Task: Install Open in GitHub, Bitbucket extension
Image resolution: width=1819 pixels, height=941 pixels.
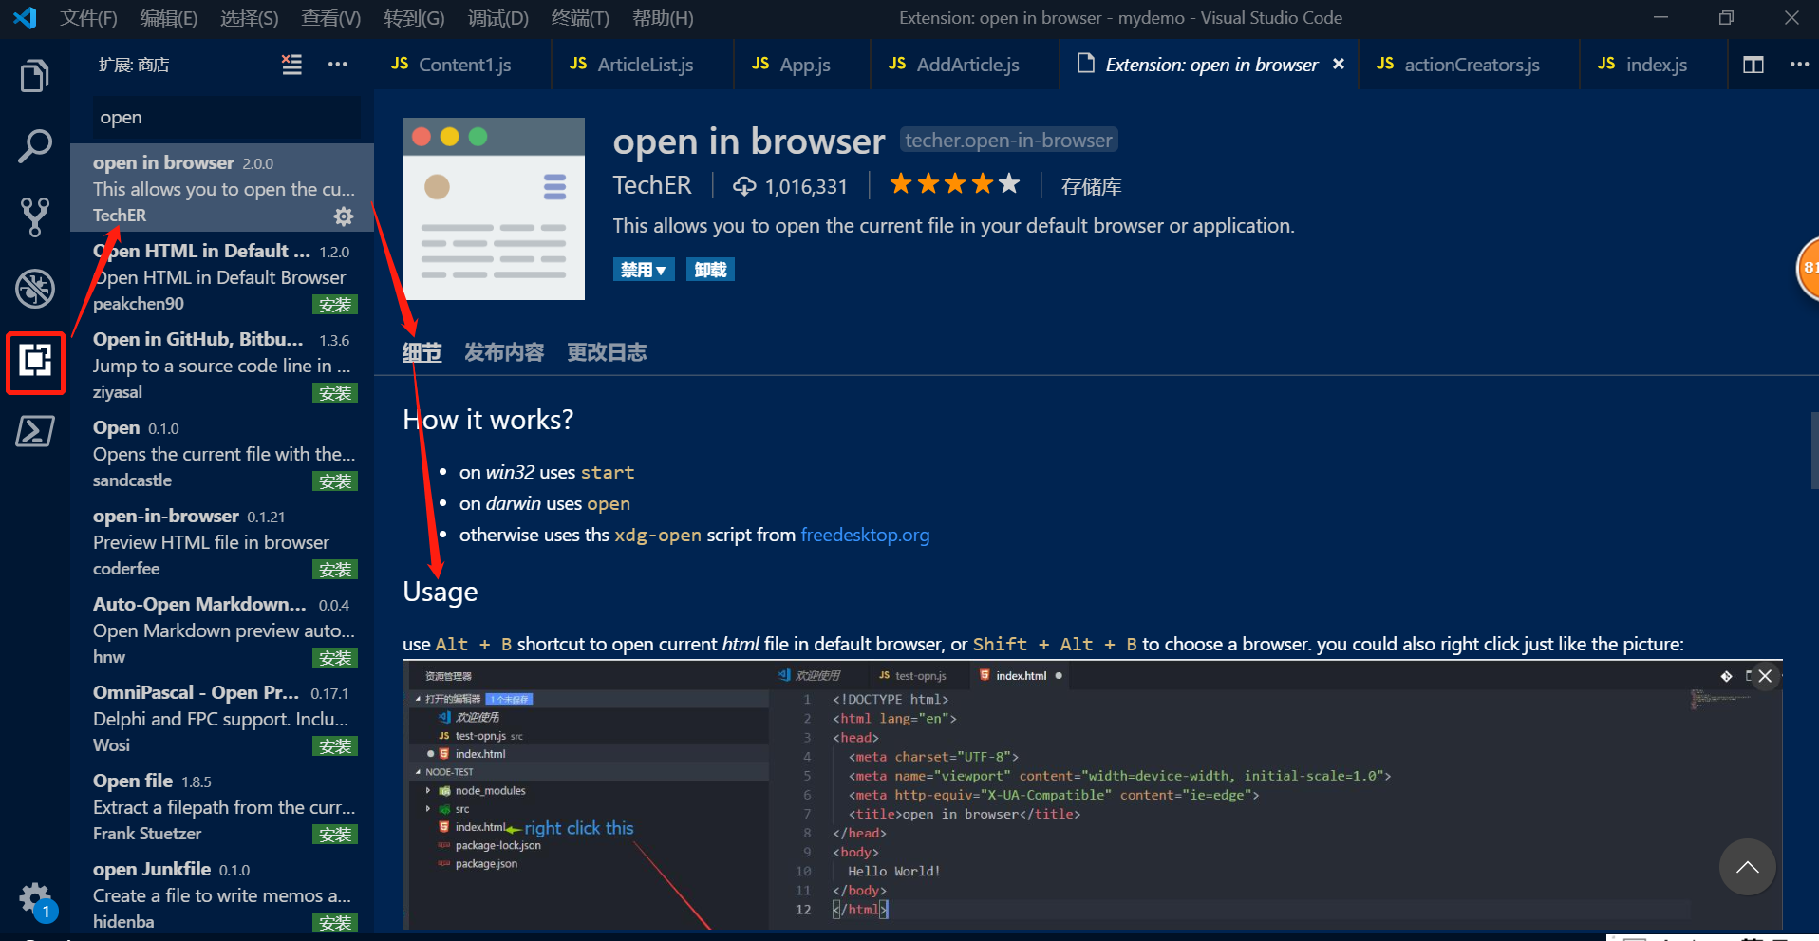Action: [335, 393]
